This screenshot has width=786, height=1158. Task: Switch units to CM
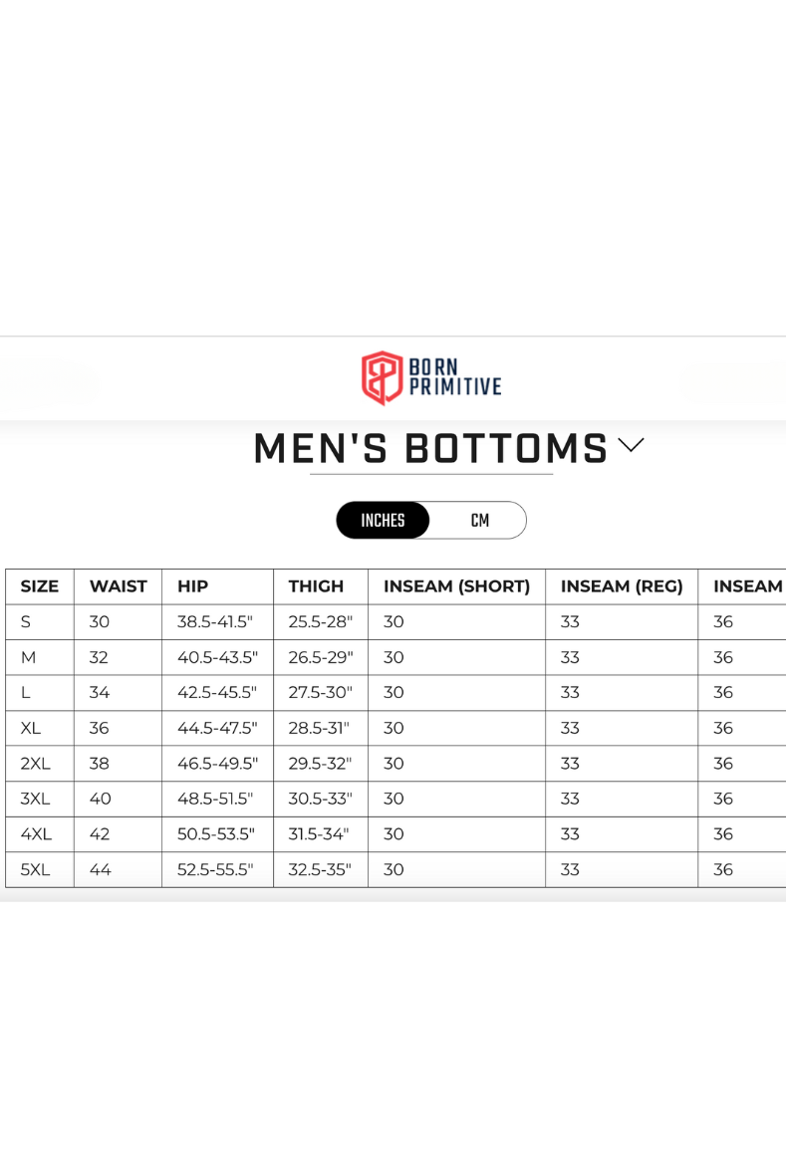(480, 521)
